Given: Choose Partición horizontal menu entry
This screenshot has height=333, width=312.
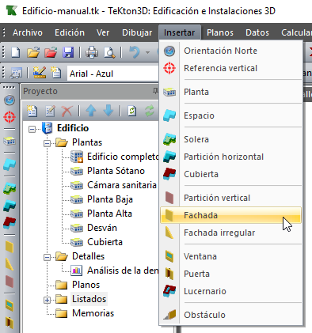Looking at the screenshot, I should [231, 157].
